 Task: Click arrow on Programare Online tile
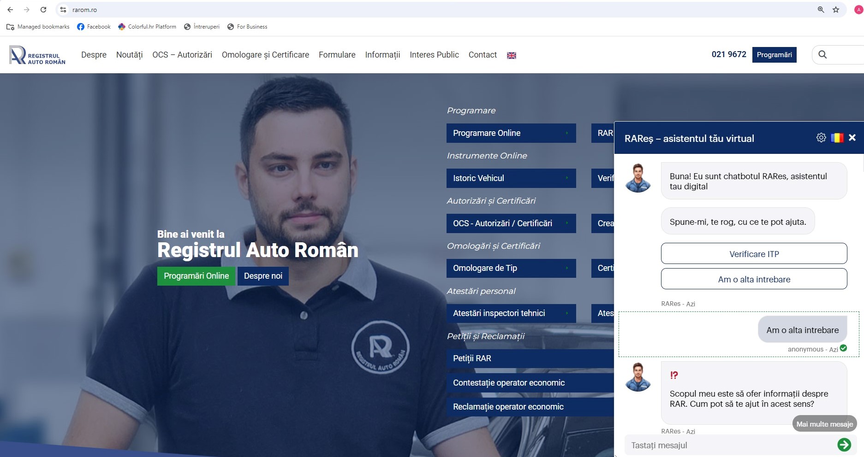[x=567, y=133]
